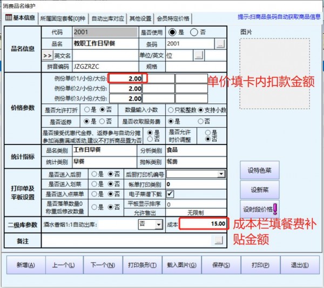Expand the 后厨打印机编号 dropdown
Screen dimensions: 324x288
(221, 174)
